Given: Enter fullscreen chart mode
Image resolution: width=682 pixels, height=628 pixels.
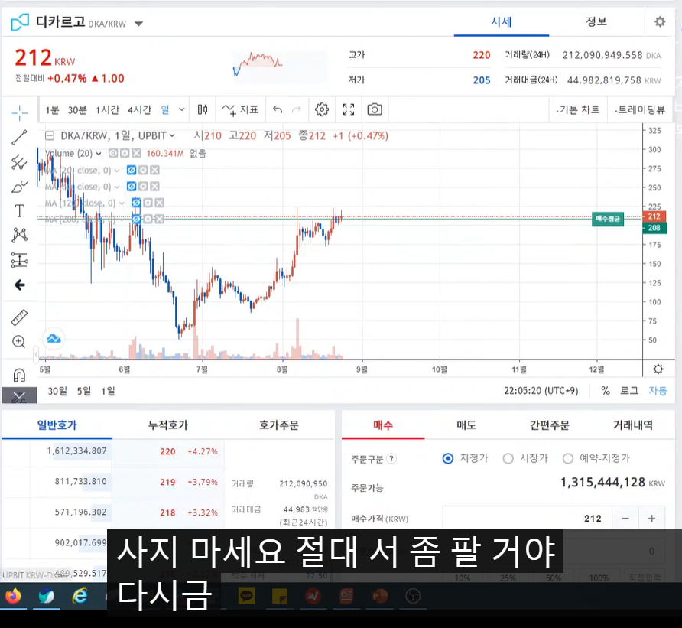Looking at the screenshot, I should click(349, 109).
